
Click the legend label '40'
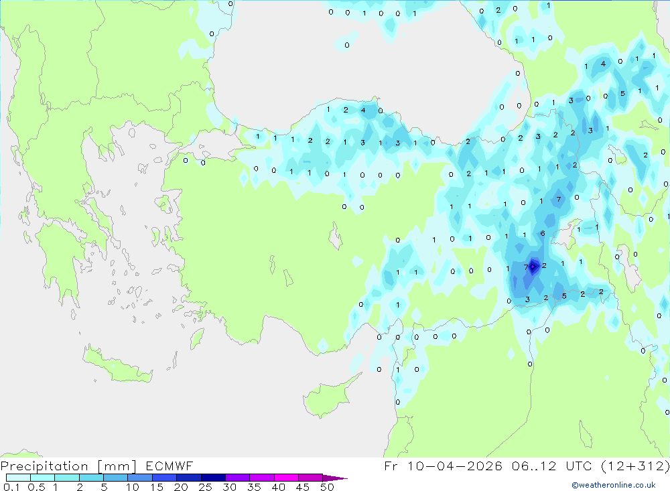coord(279,487)
